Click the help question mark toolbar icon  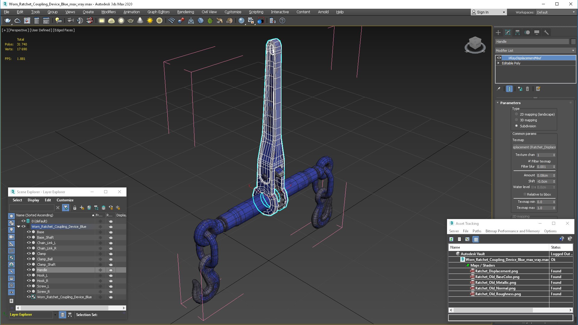pyautogui.click(x=282, y=21)
